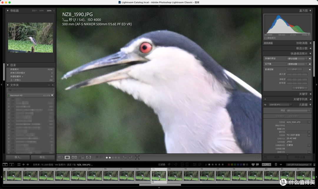Go back with filmstrip left arrow

coord(23,165)
